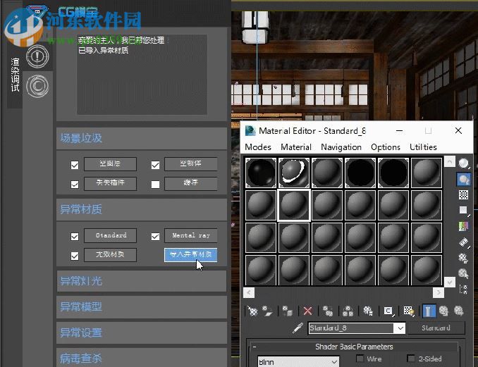Click the 无效材质 button
The height and width of the screenshot is (367, 478).
pyautogui.click(x=110, y=254)
